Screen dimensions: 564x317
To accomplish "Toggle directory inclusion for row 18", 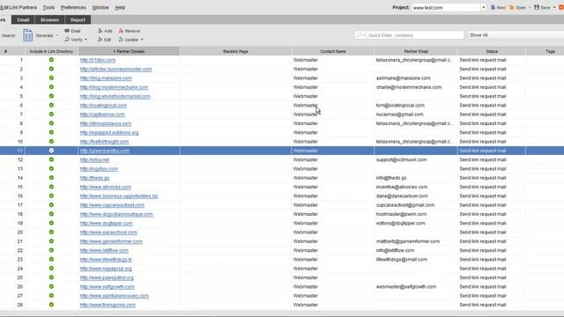I will [51, 214].
